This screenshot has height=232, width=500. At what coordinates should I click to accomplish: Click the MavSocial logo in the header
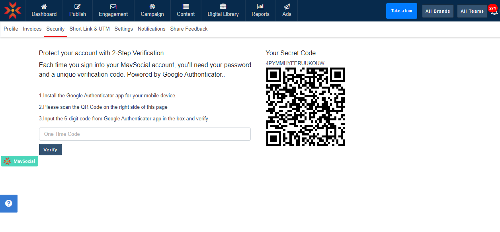pos(13,11)
